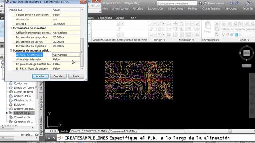255x143 pixels.
Task: Toggle En puntos de geometría value
Action: pyautogui.click(x=66, y=64)
